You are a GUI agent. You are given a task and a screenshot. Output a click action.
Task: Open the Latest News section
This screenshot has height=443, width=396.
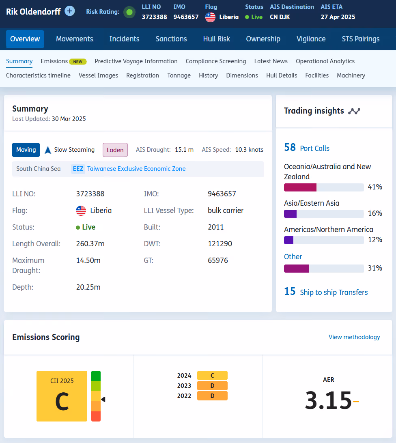pos(271,61)
